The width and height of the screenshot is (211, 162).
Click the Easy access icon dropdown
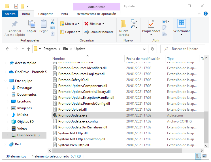click(x=134, y=28)
